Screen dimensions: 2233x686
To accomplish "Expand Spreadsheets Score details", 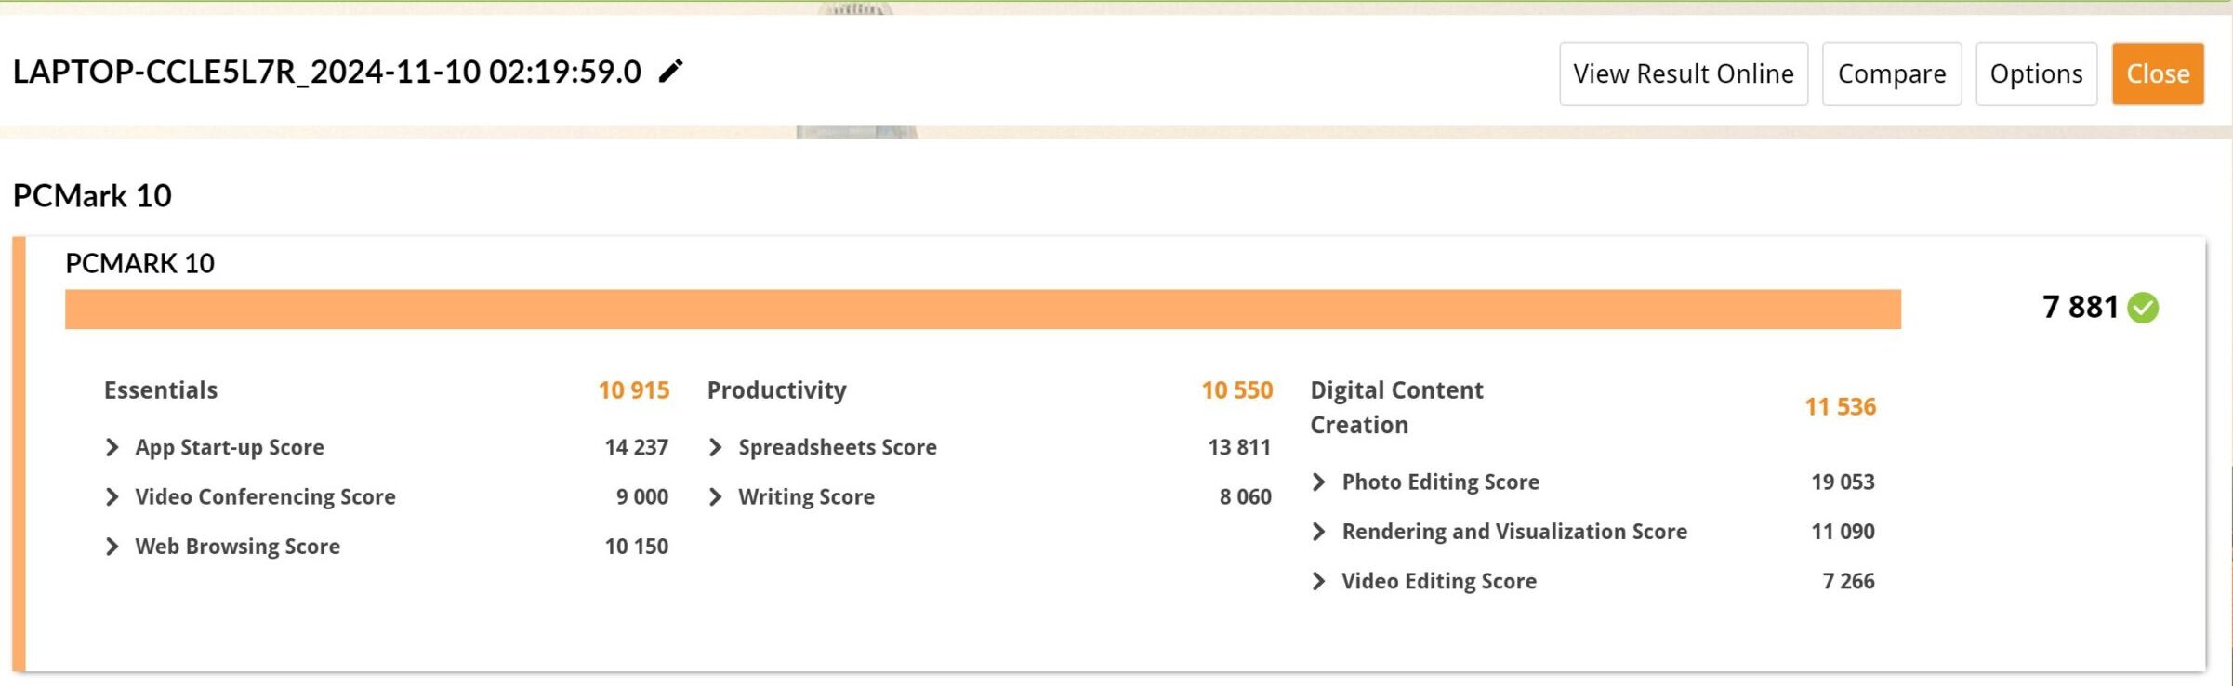I will (716, 447).
